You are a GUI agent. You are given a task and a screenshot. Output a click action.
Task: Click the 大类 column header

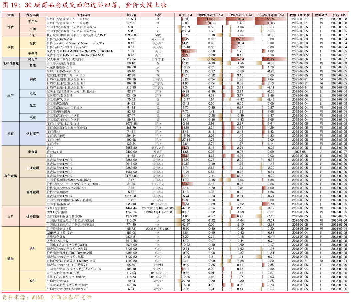(x=10, y=15)
